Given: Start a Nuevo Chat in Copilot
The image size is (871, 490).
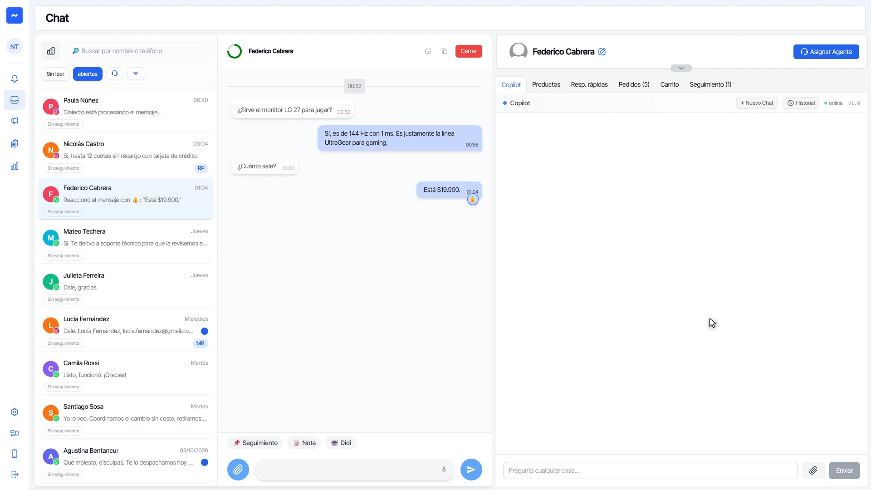Looking at the screenshot, I should 757,103.
